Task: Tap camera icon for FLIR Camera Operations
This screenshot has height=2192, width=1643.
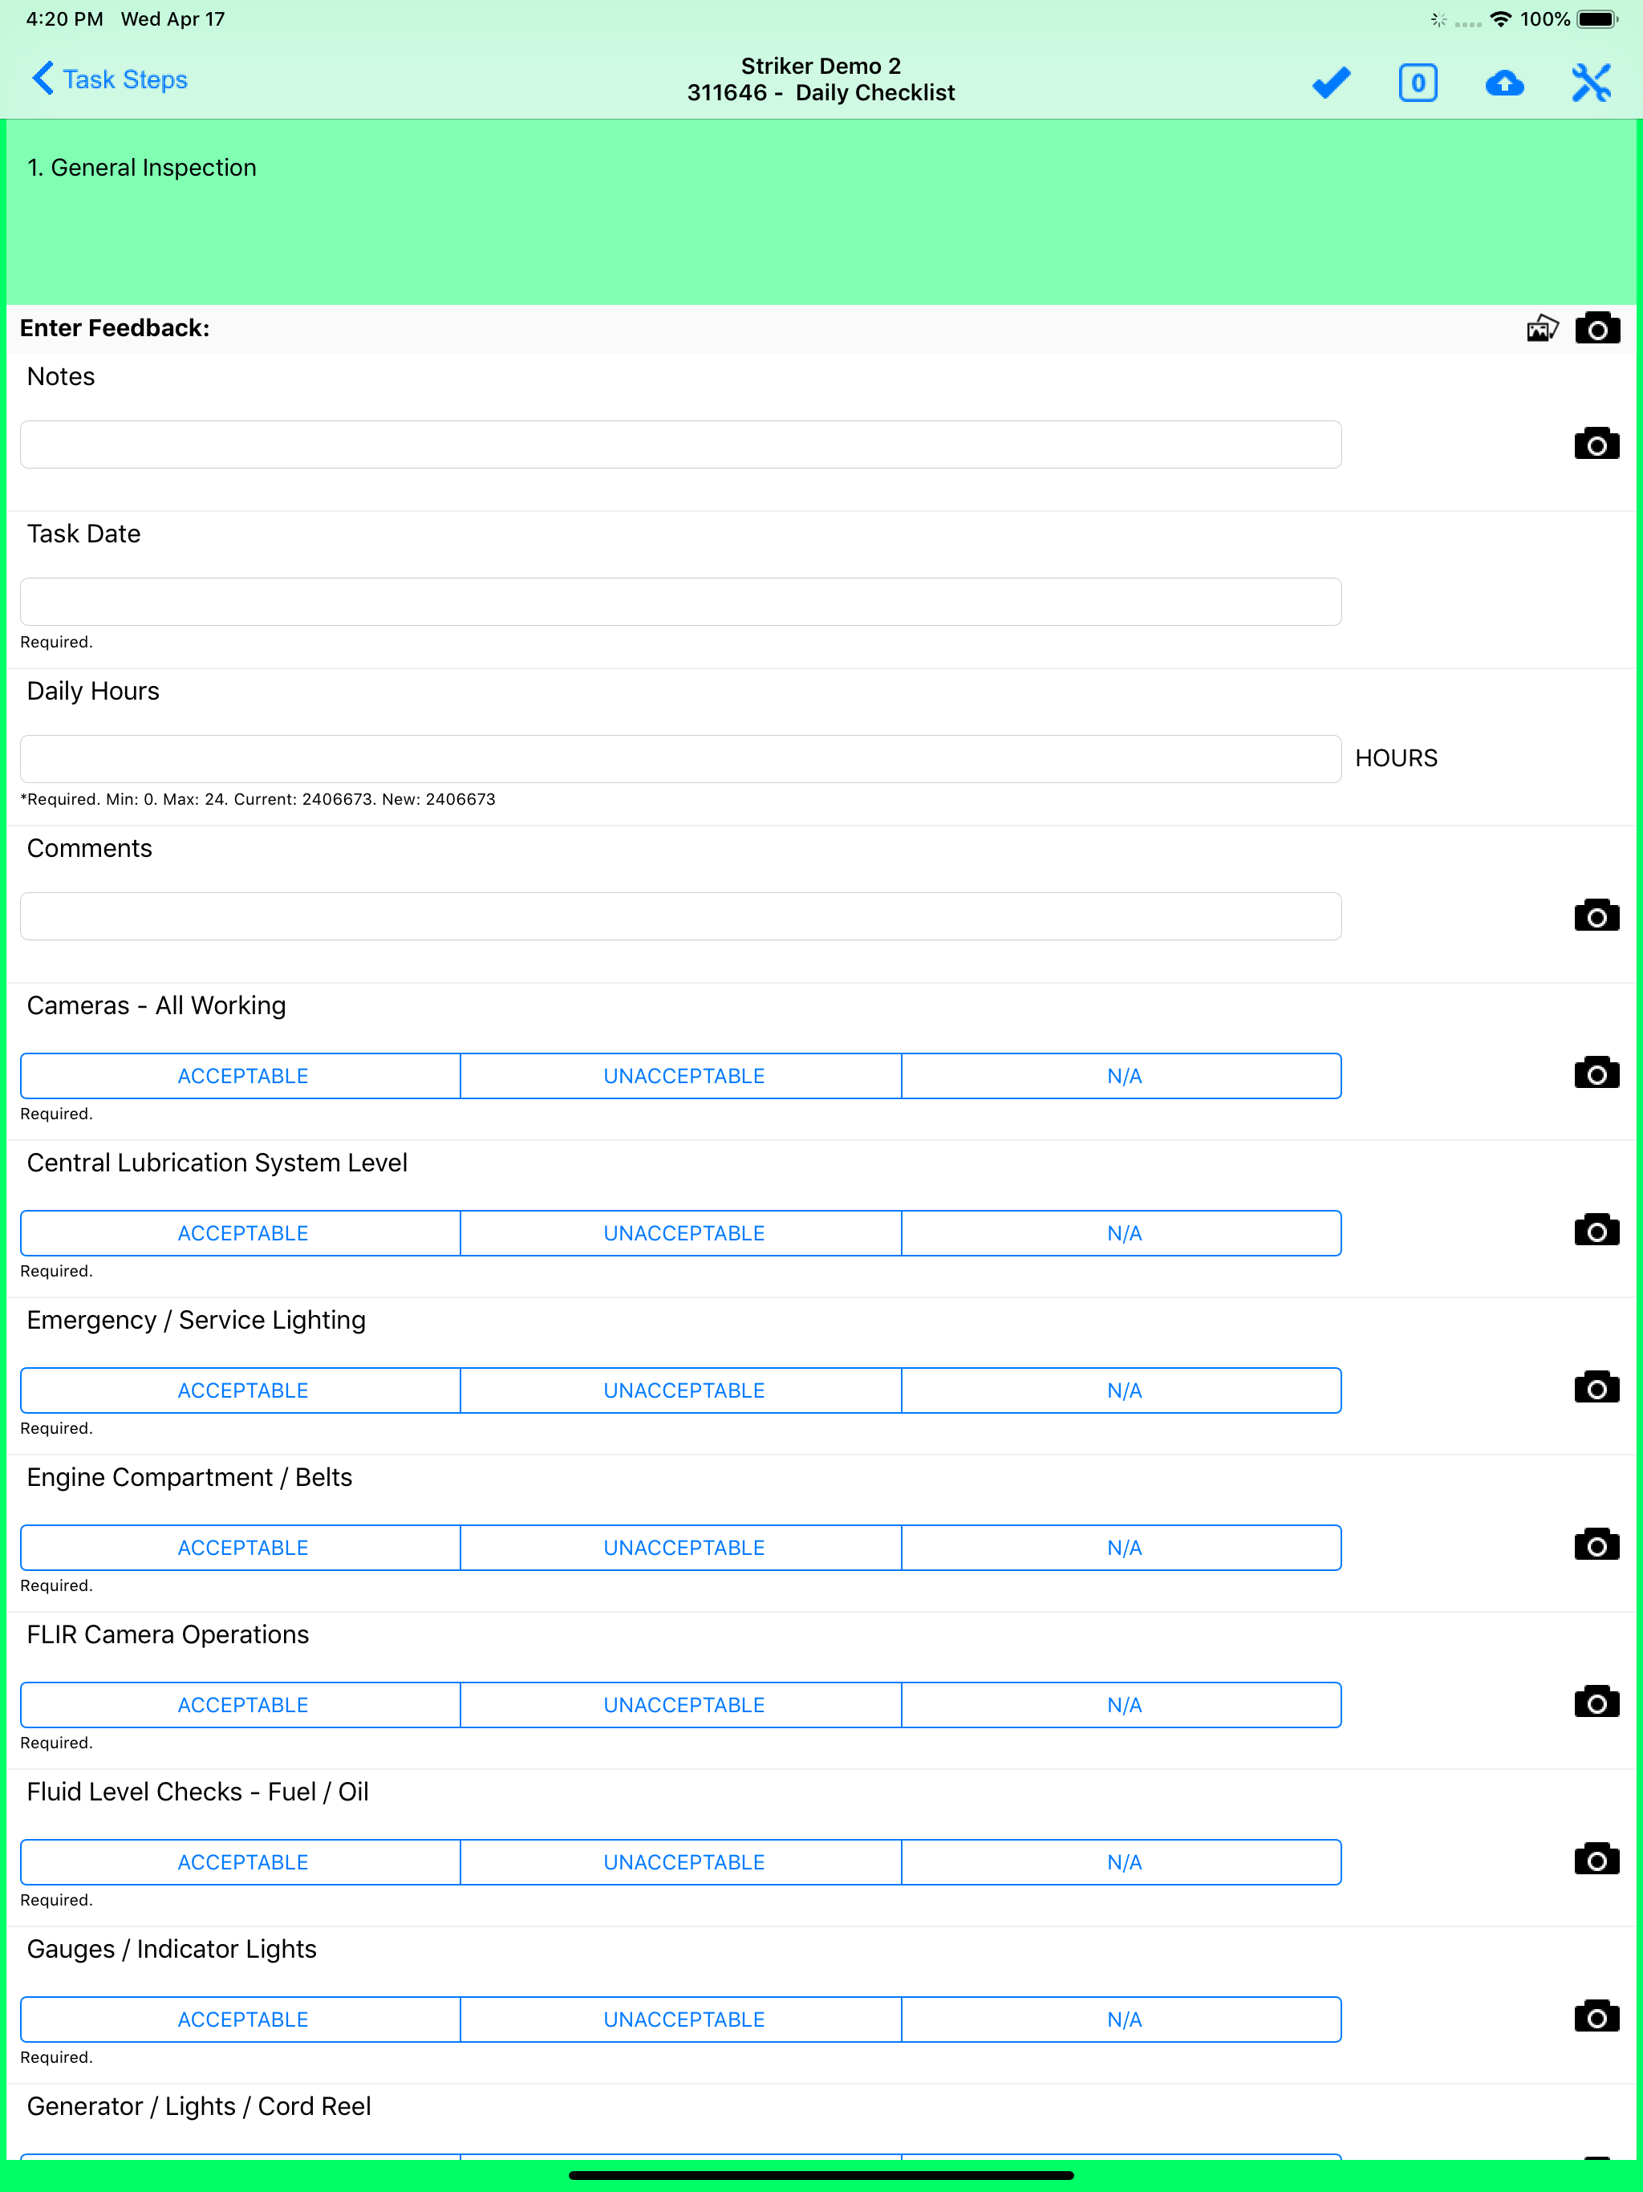Action: pyautogui.click(x=1596, y=1702)
